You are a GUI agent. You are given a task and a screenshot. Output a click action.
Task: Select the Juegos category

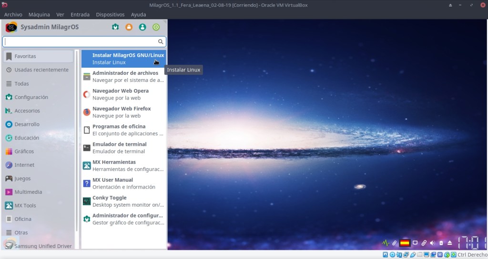click(39, 179)
